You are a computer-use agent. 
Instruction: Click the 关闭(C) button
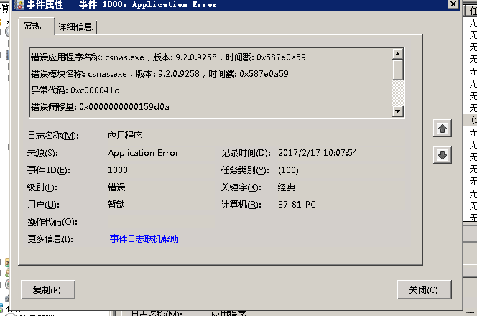pos(424,290)
